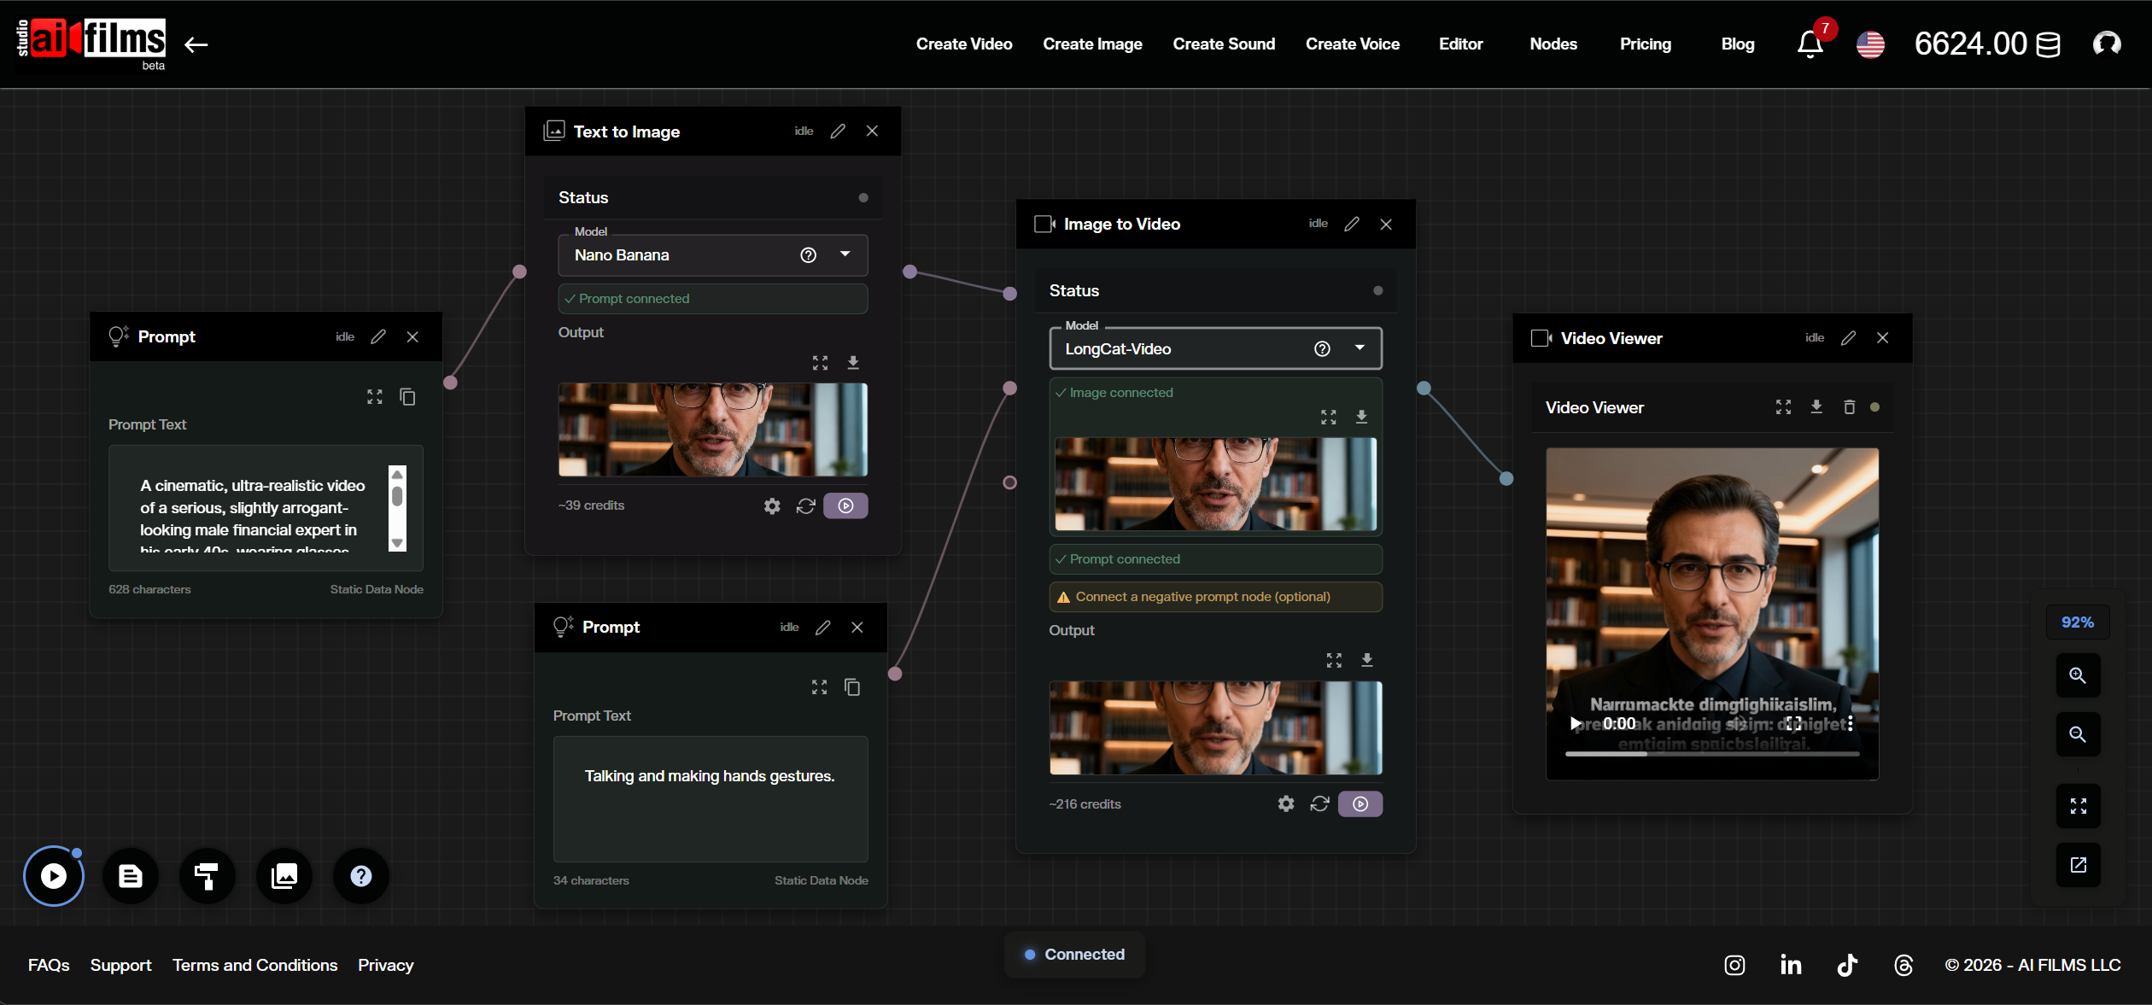Open the LongCat-Video model dropdown
Screen dimensions: 2152x1005
point(1359,348)
